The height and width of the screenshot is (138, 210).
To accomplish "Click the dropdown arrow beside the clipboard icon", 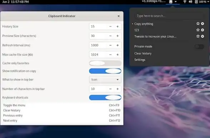I will point(176,2).
